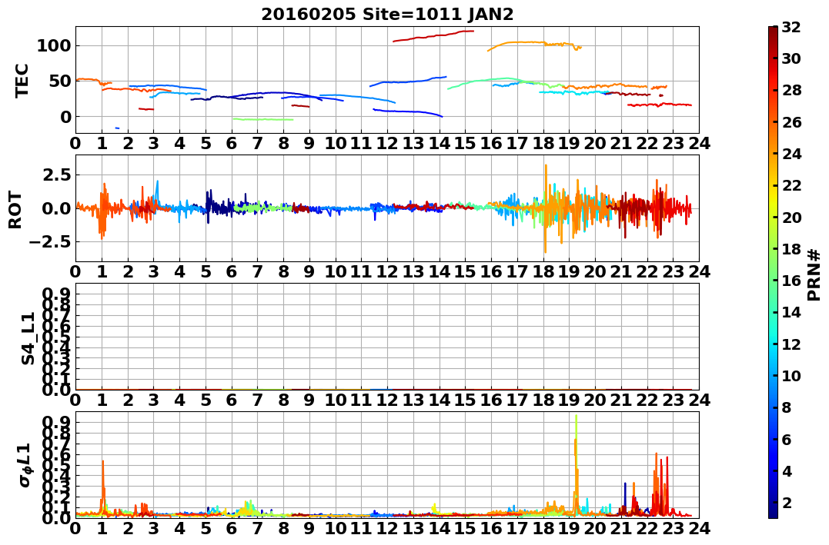This screenshot has height=545, width=829.
Task: Click the colorbar tick label 4
Action: pos(786,471)
